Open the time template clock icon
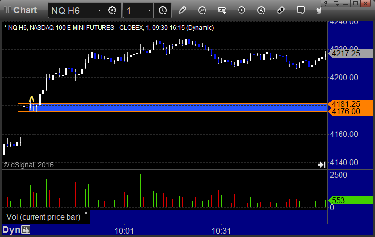 pyautogui.click(x=163, y=10)
